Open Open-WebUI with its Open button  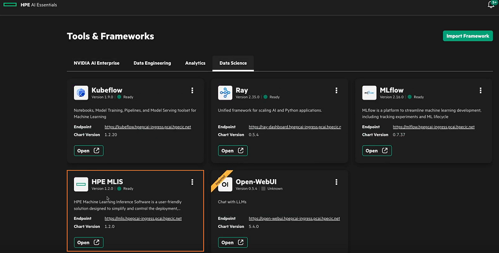(x=233, y=243)
